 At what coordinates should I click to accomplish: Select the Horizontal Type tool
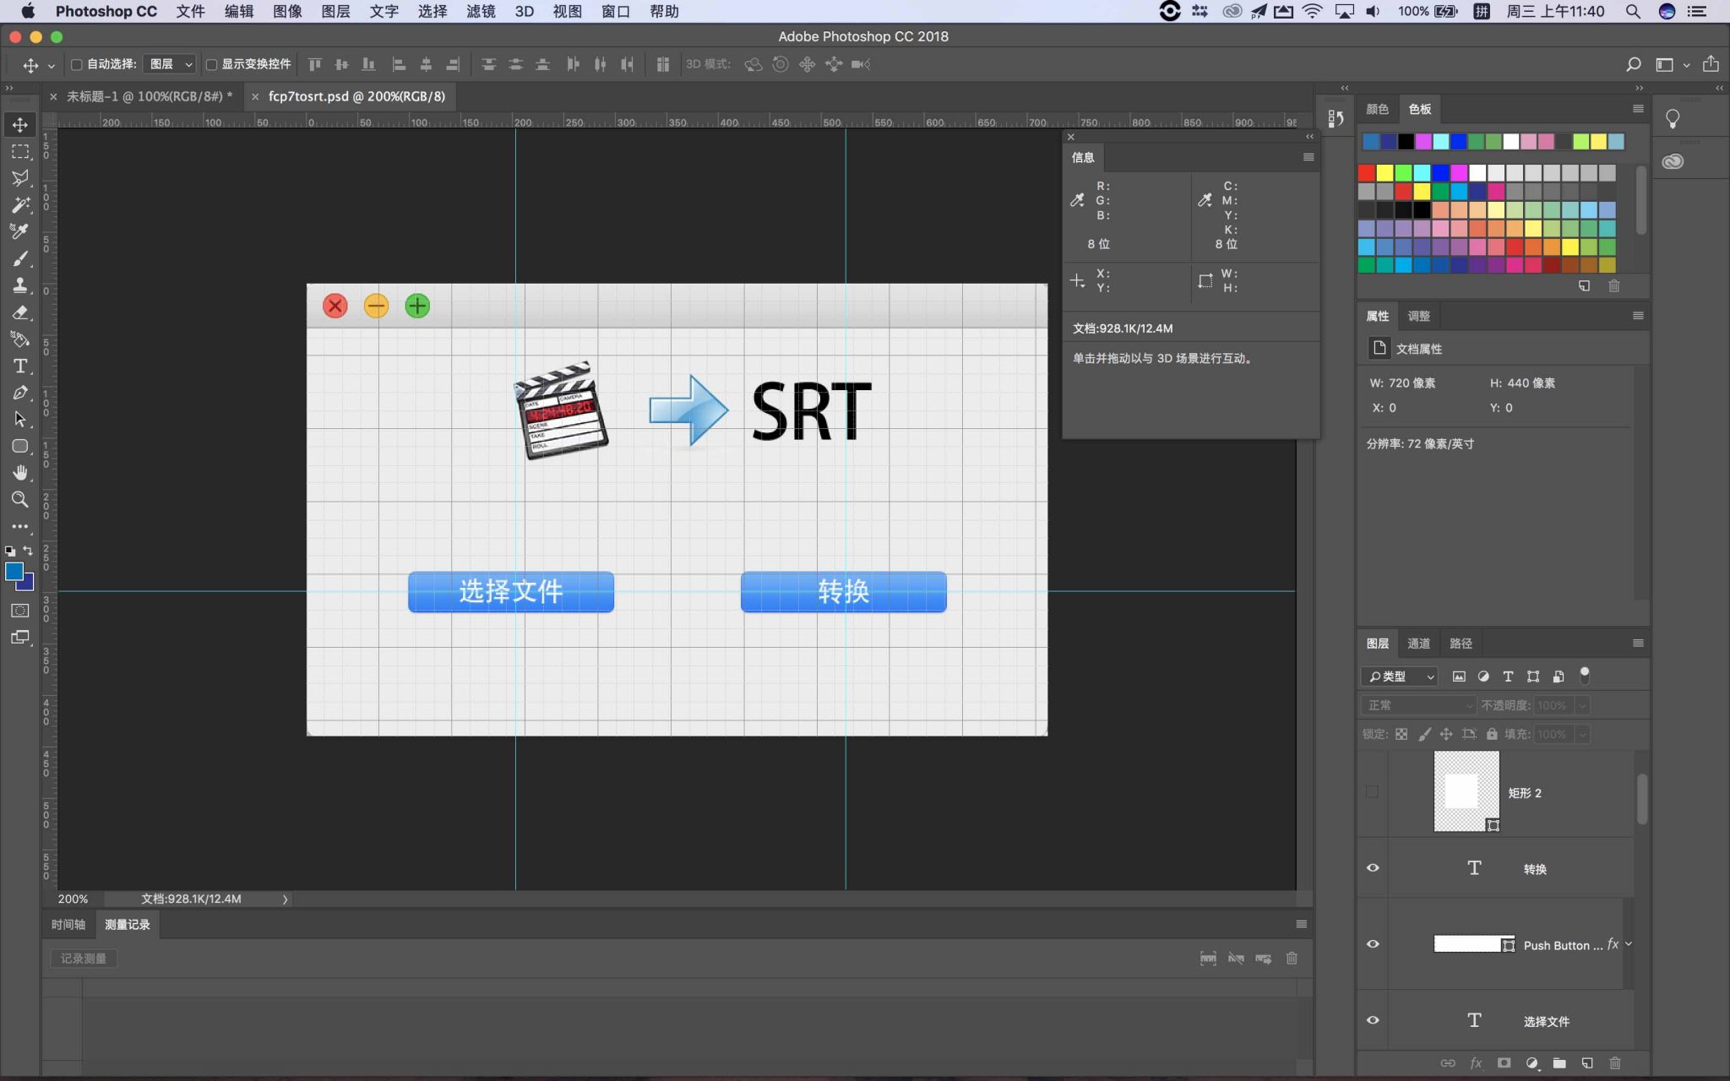tap(19, 366)
